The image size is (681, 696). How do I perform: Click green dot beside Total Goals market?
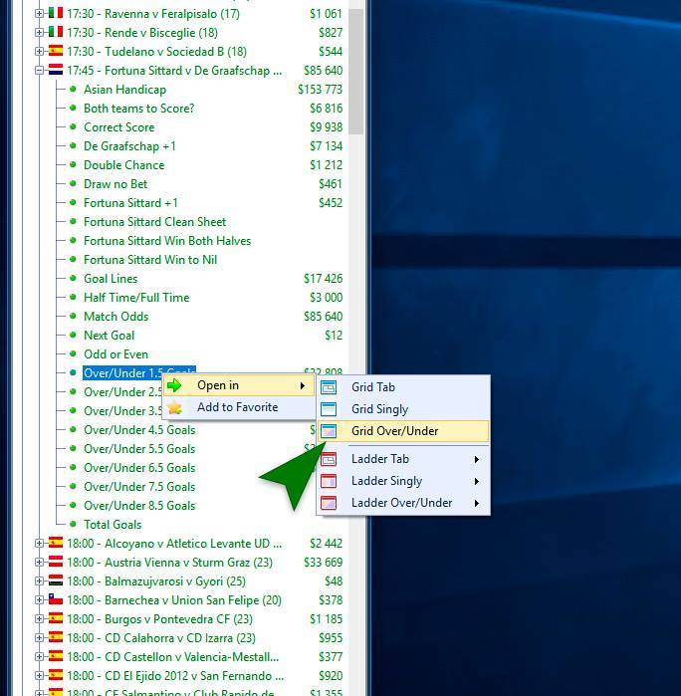coord(73,524)
